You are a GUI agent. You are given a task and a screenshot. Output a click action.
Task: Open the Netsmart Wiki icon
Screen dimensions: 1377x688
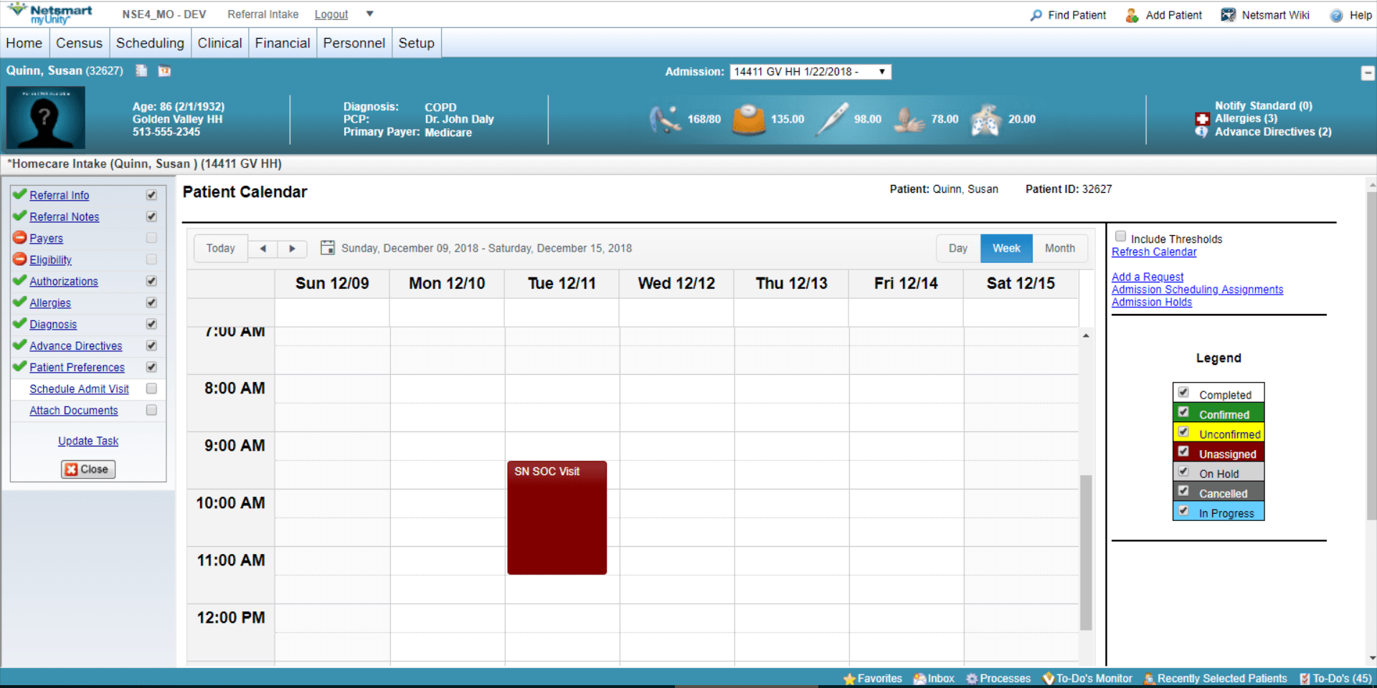[x=1228, y=15]
